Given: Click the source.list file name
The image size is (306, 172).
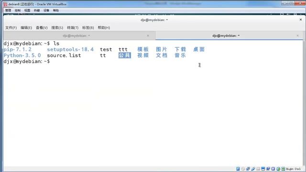Looking at the screenshot, I should click(x=64, y=55).
